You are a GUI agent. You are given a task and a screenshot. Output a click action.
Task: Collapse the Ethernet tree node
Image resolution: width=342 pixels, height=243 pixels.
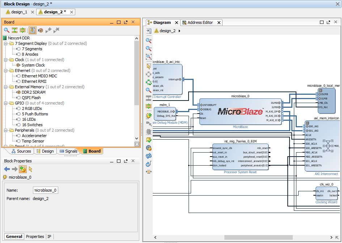point(5,71)
